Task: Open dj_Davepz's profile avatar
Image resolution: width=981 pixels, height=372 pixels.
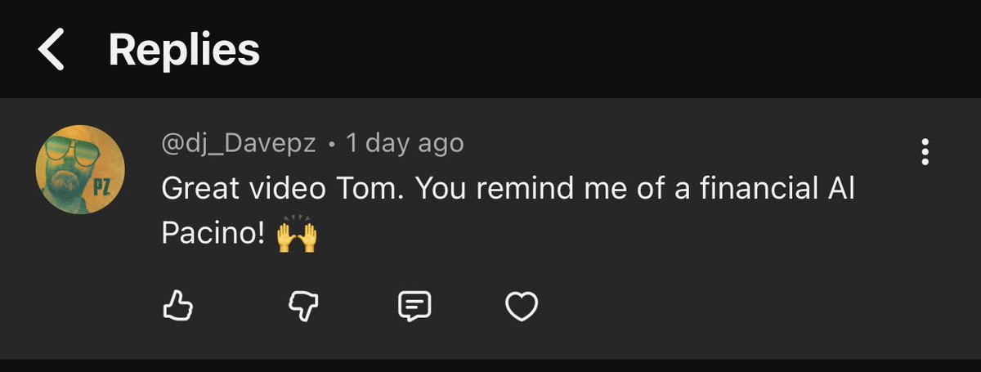Action: (x=80, y=170)
